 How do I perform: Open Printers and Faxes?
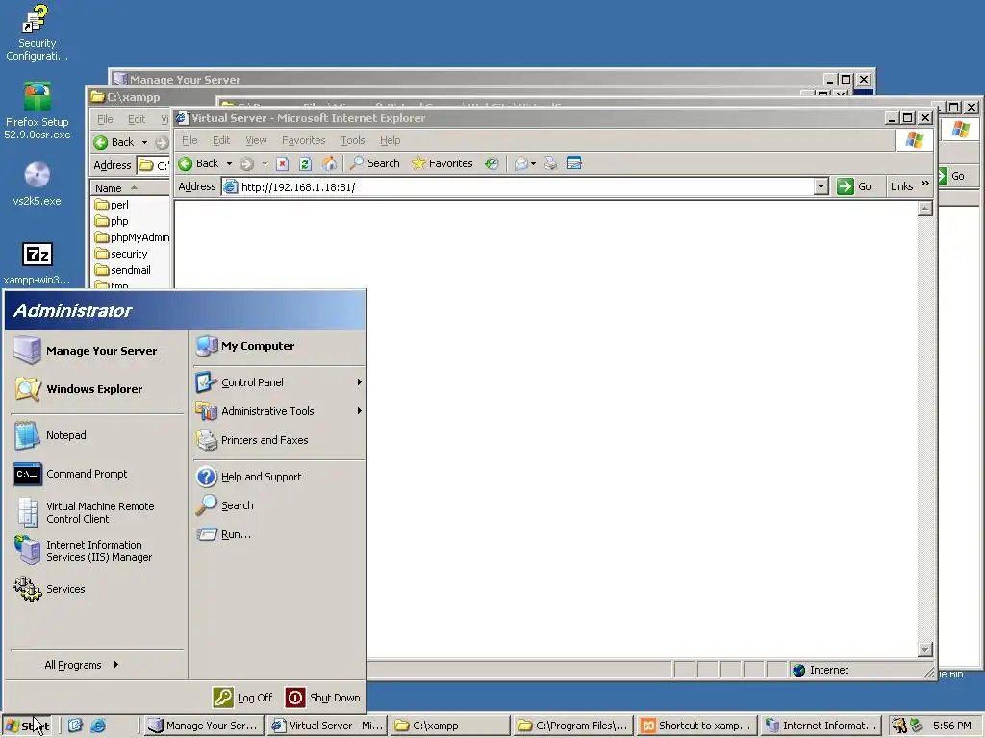(x=278, y=440)
